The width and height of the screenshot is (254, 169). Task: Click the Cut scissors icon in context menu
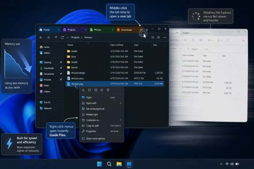83,90
